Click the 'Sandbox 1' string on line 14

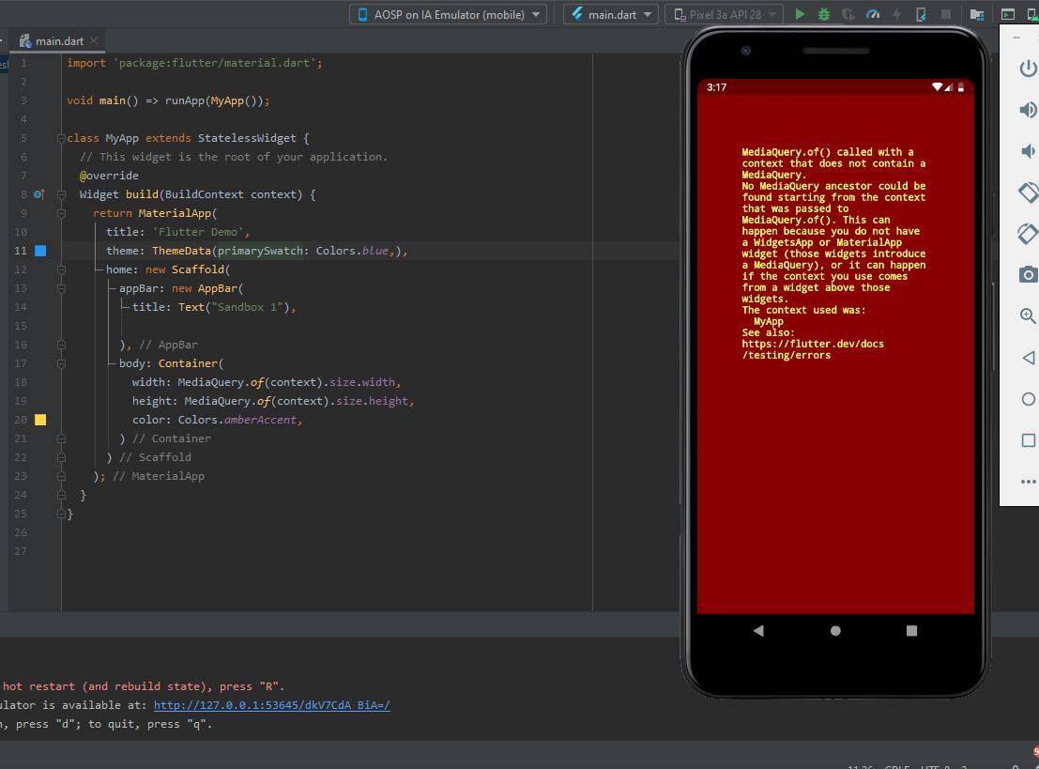[x=247, y=307]
